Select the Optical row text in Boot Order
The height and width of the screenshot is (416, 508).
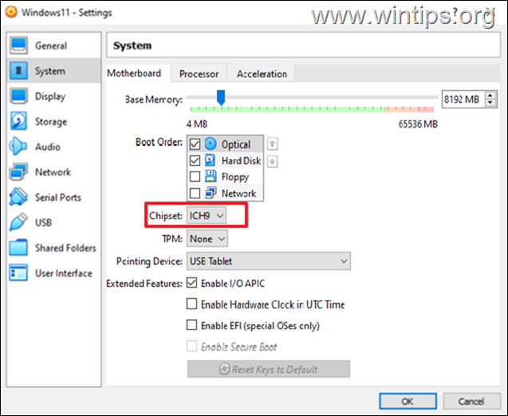click(236, 144)
